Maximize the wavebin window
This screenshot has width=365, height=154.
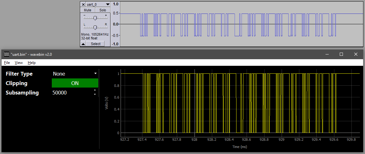341,54
